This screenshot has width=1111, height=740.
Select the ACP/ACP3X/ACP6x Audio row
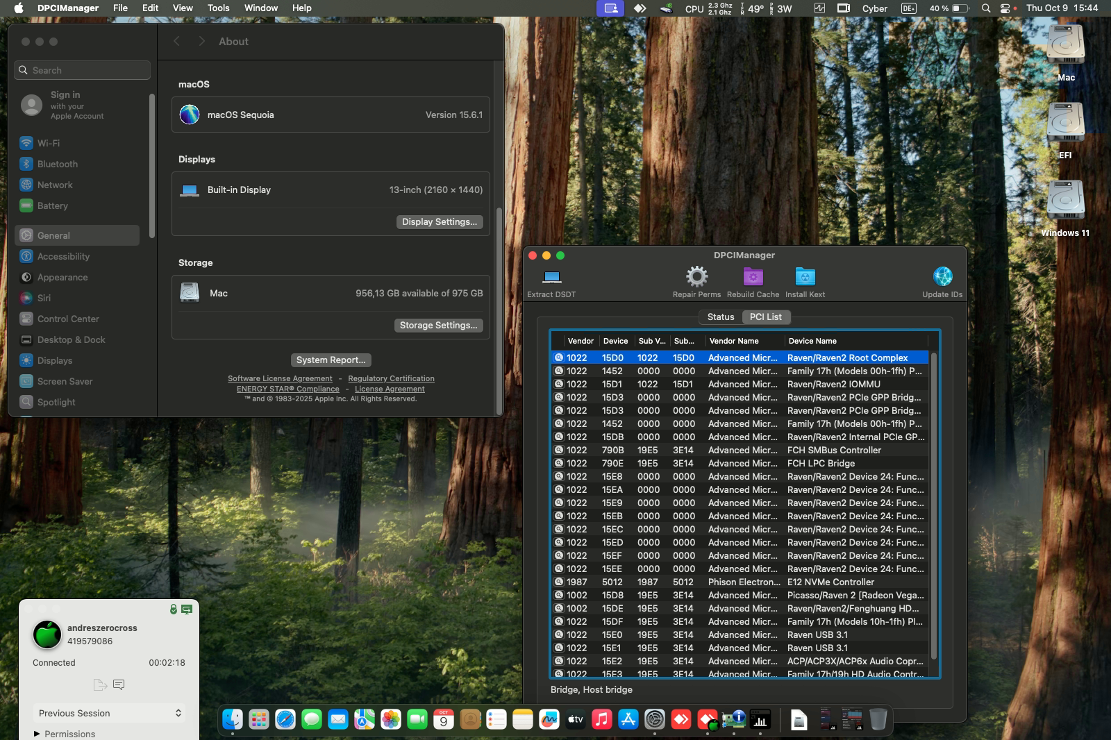740,661
